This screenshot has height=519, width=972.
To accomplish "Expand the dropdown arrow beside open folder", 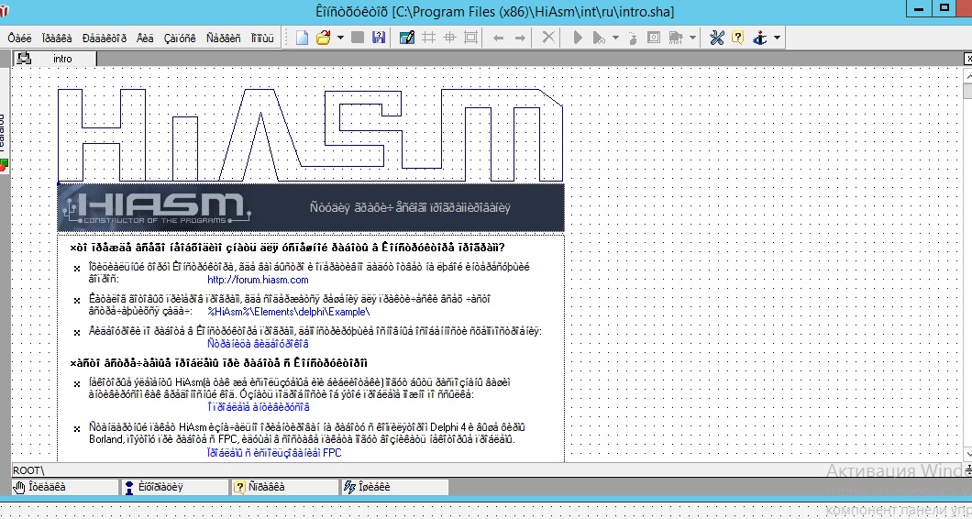I will click(x=340, y=38).
